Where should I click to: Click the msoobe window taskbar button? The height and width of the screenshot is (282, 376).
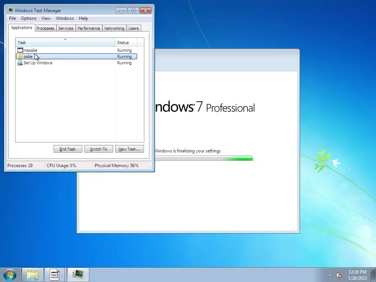pyautogui.click(x=54, y=275)
